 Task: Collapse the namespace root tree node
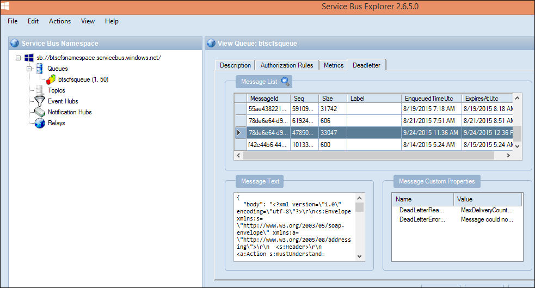tap(18, 58)
